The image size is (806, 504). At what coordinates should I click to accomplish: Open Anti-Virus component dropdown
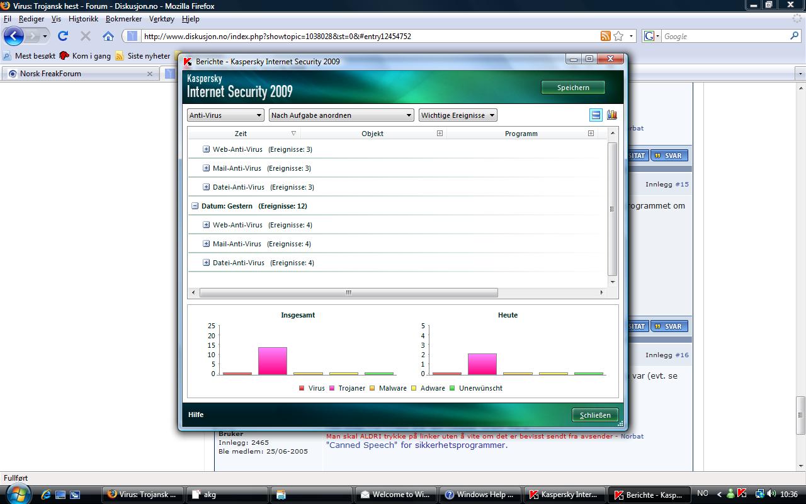click(x=225, y=115)
